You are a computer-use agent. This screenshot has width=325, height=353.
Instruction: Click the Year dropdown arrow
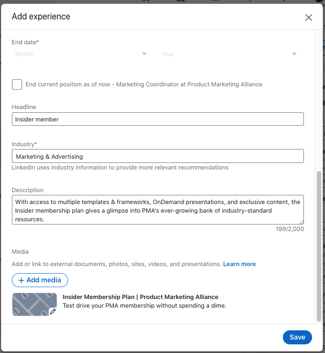pyautogui.click(x=294, y=54)
